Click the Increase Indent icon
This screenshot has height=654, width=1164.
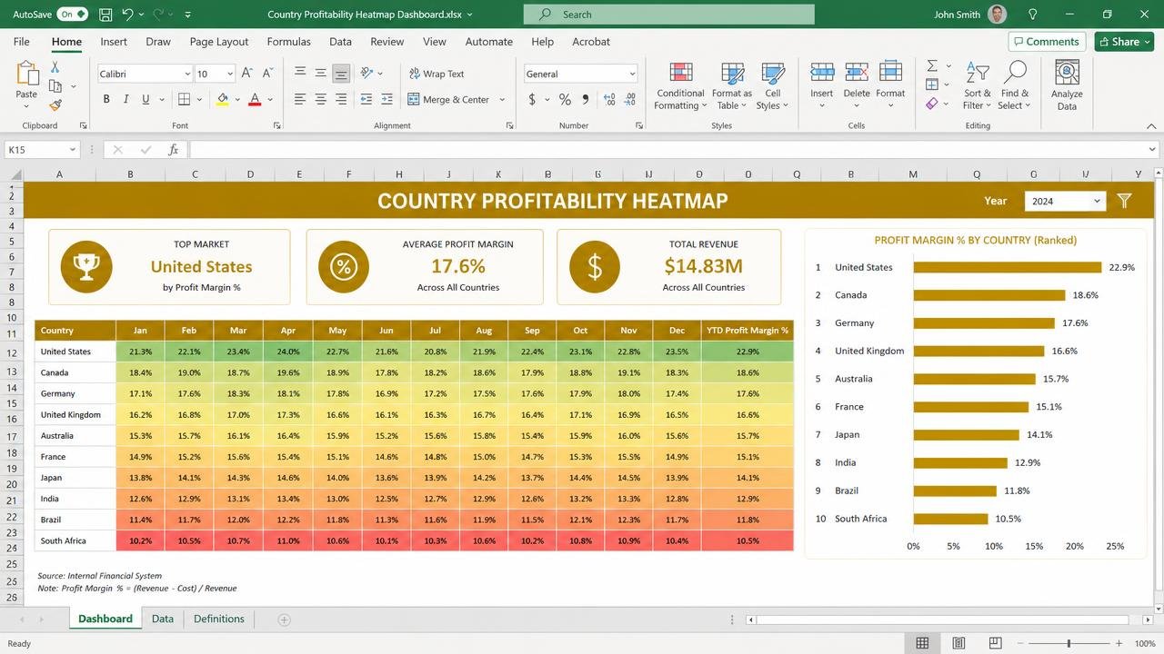(x=386, y=99)
